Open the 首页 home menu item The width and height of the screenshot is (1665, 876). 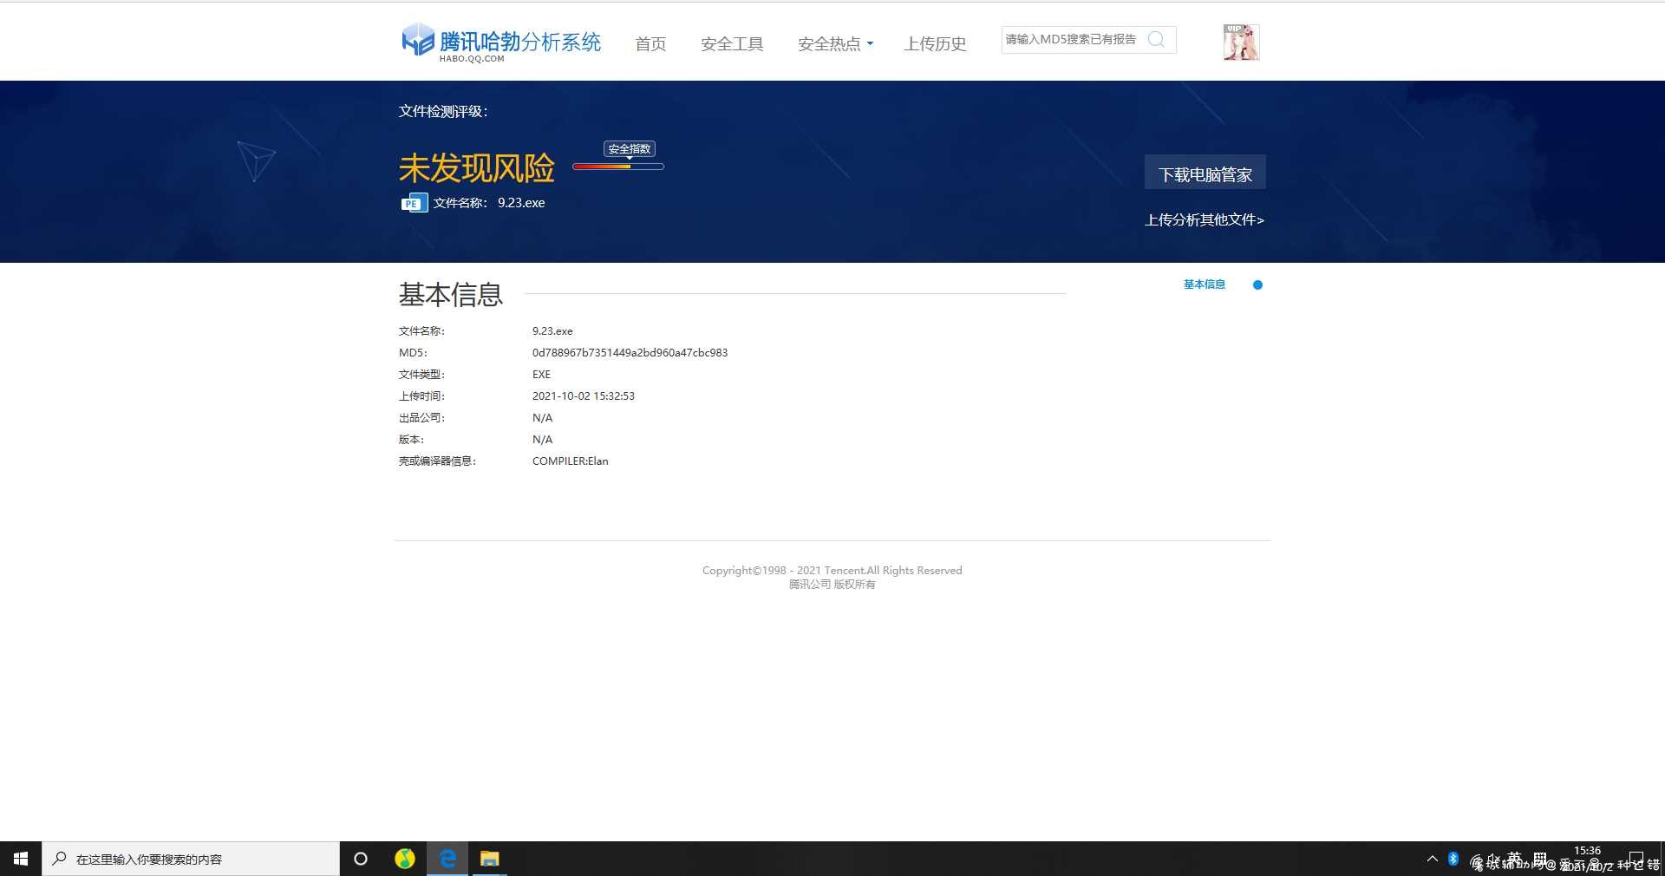[650, 43]
